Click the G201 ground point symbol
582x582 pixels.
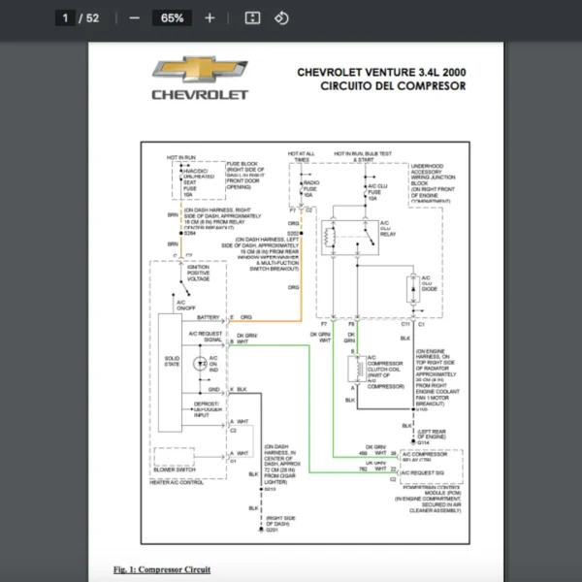(259, 530)
